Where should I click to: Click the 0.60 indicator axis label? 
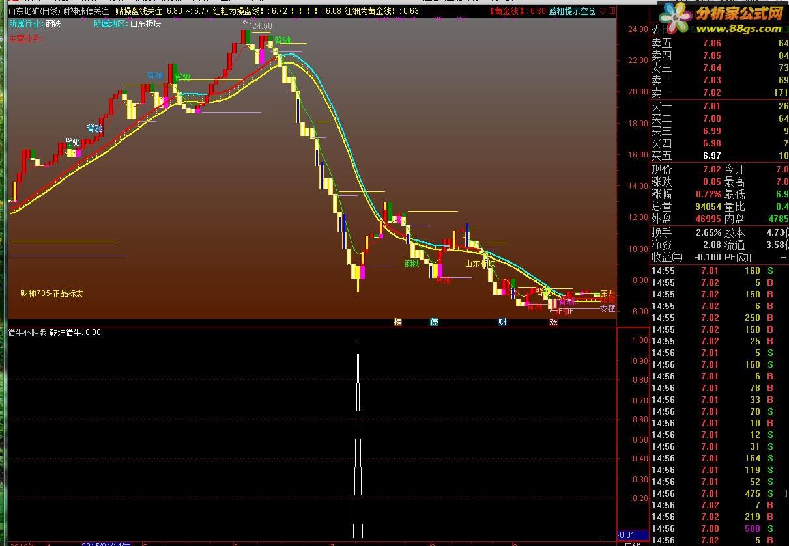[x=640, y=420]
